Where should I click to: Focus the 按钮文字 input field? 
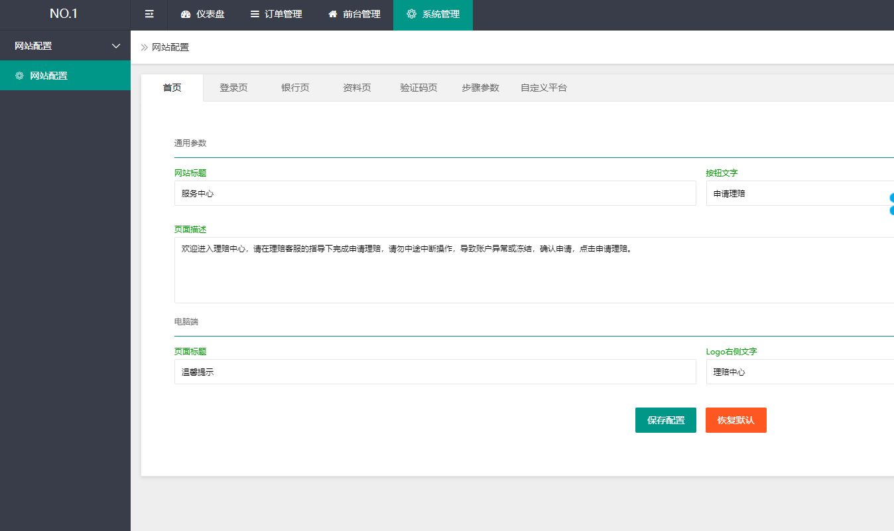pos(800,193)
